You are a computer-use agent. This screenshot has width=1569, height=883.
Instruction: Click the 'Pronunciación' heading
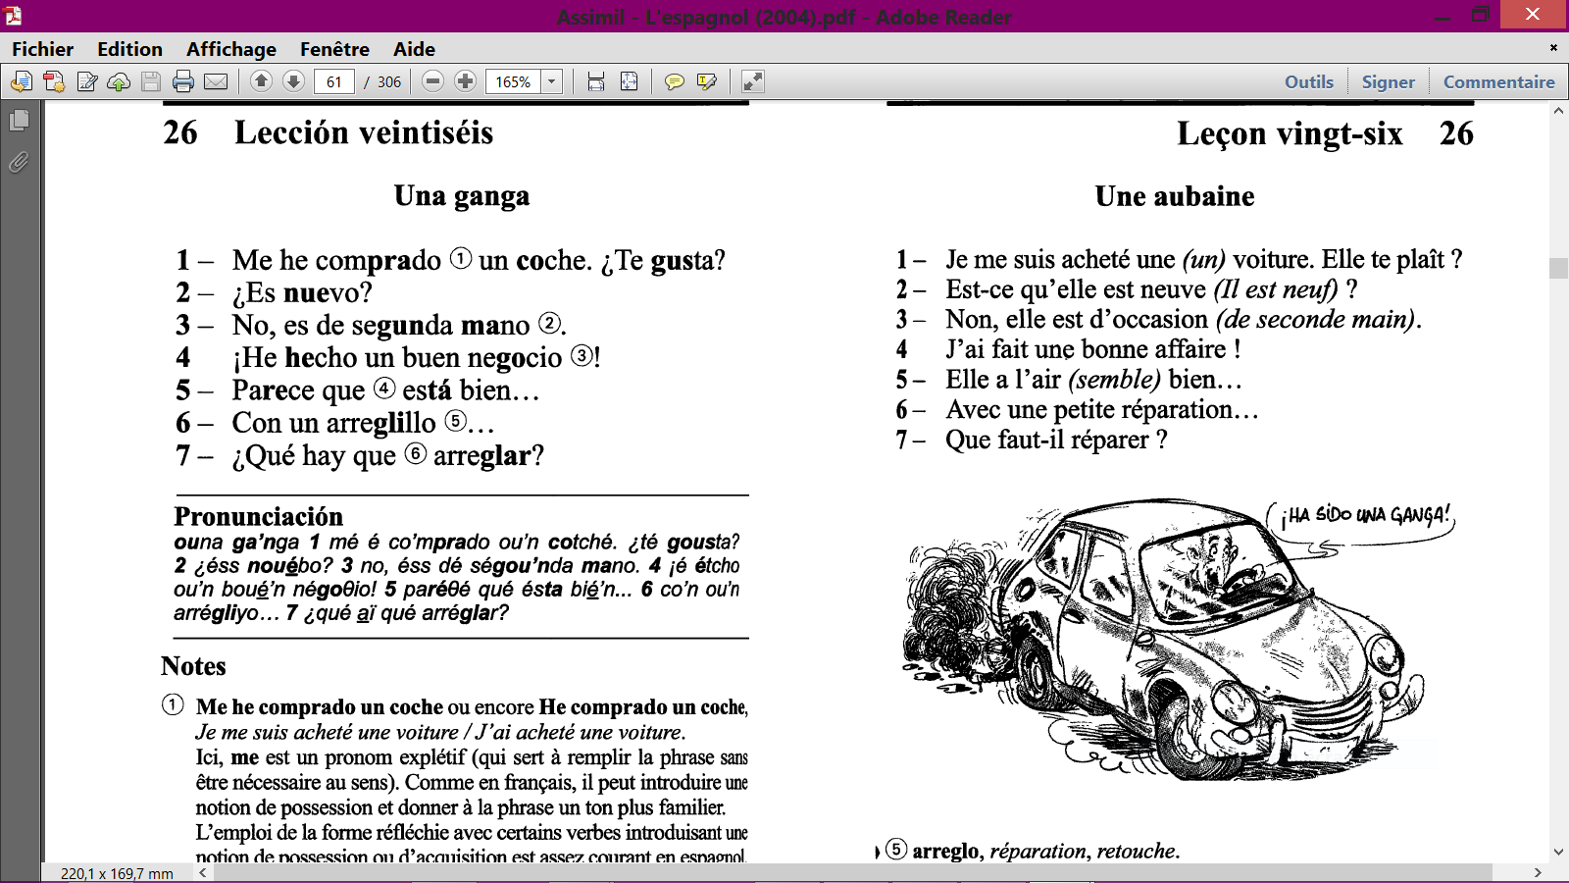click(259, 516)
